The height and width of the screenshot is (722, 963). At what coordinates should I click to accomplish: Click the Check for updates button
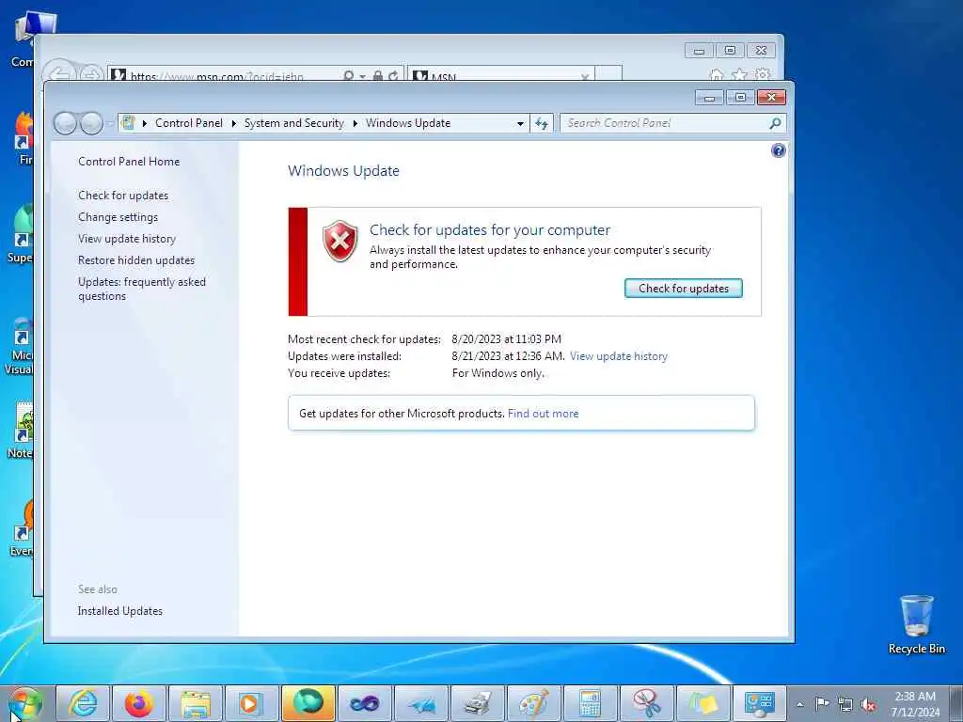[x=683, y=289]
